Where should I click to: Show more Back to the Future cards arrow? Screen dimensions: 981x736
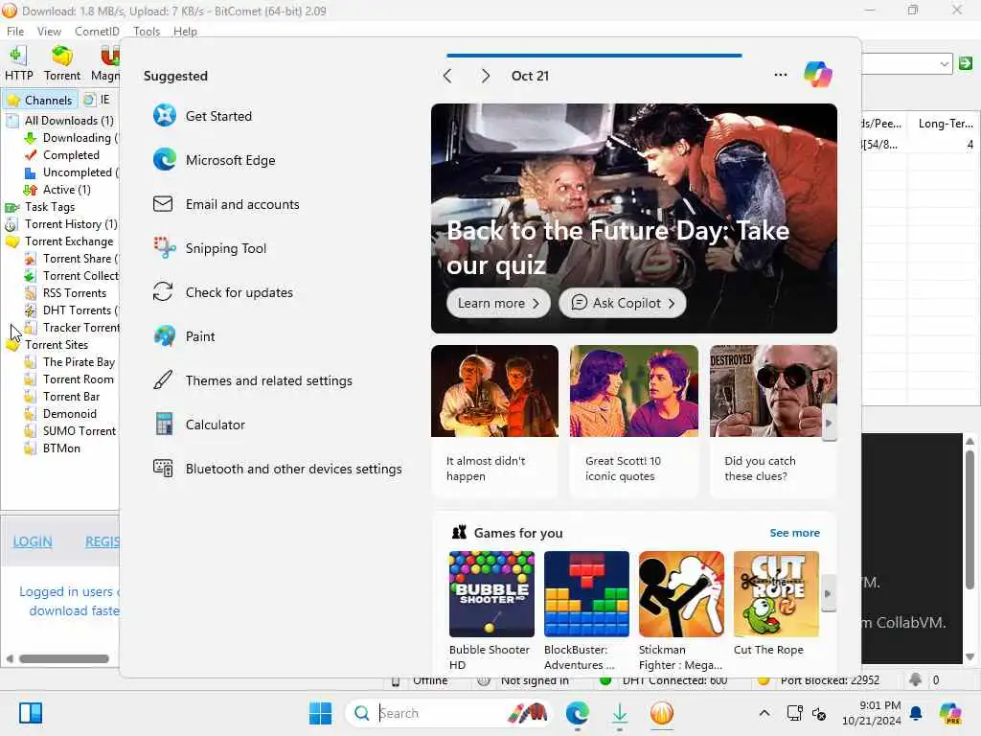click(x=829, y=423)
